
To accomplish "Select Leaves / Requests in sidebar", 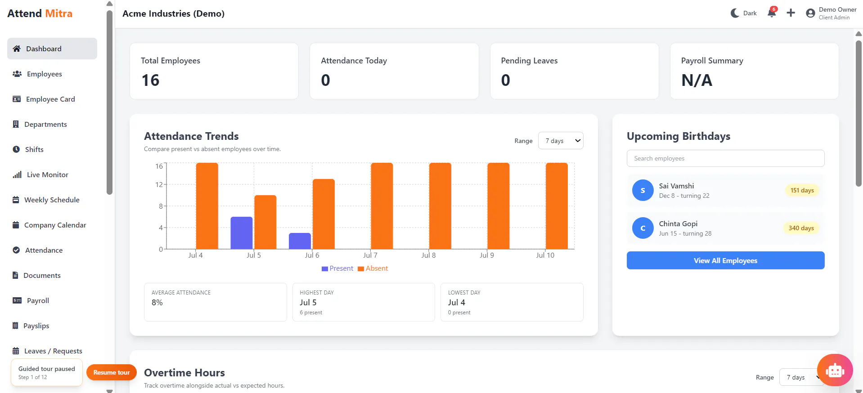I will pos(52,351).
